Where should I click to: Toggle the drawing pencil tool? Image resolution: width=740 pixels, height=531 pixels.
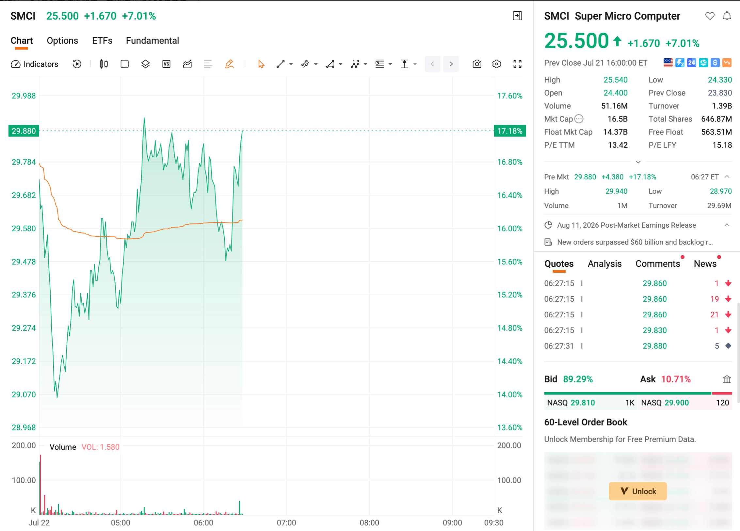click(x=229, y=64)
